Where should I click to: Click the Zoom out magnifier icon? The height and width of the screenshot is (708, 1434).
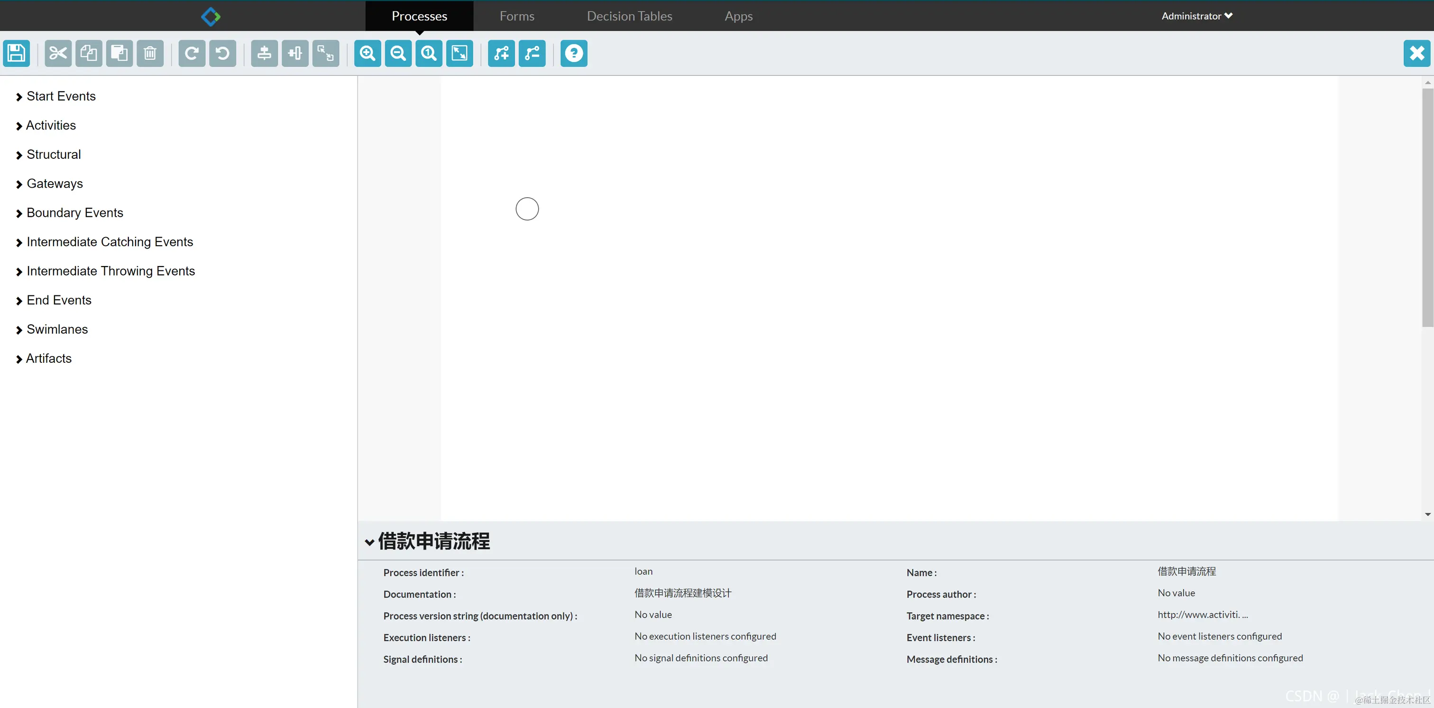[398, 54]
